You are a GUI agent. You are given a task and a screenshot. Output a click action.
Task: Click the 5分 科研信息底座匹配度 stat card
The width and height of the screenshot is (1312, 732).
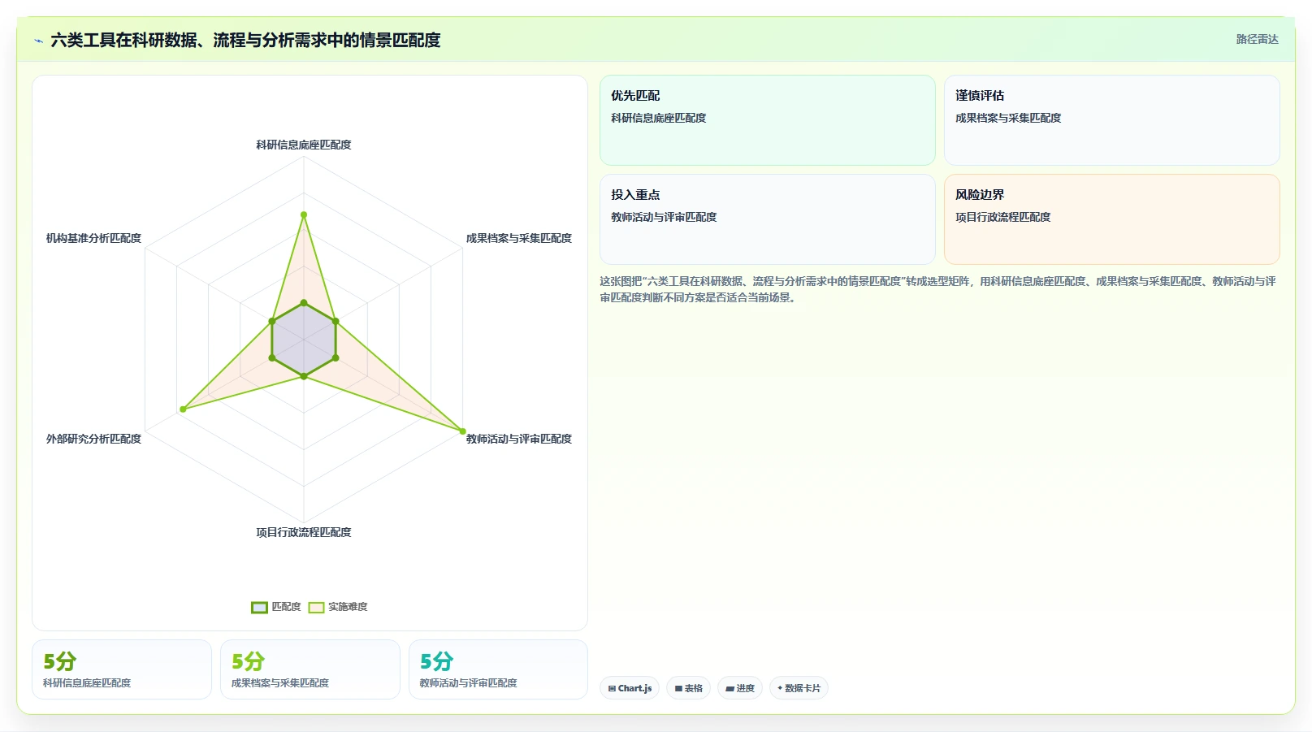pyautogui.click(x=122, y=669)
